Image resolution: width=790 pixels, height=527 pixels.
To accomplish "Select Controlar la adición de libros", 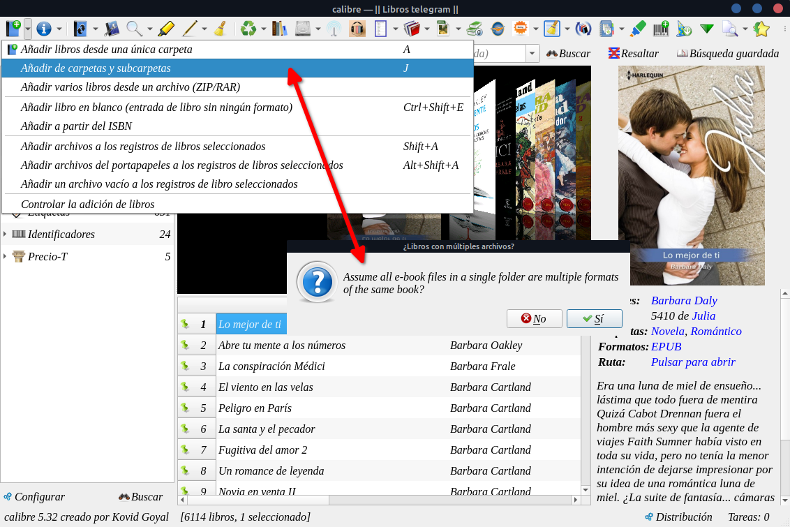I will coord(237,204).
